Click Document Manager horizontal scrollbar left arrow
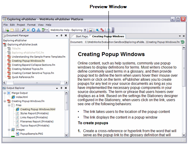188x145 pixels. point(4,83)
